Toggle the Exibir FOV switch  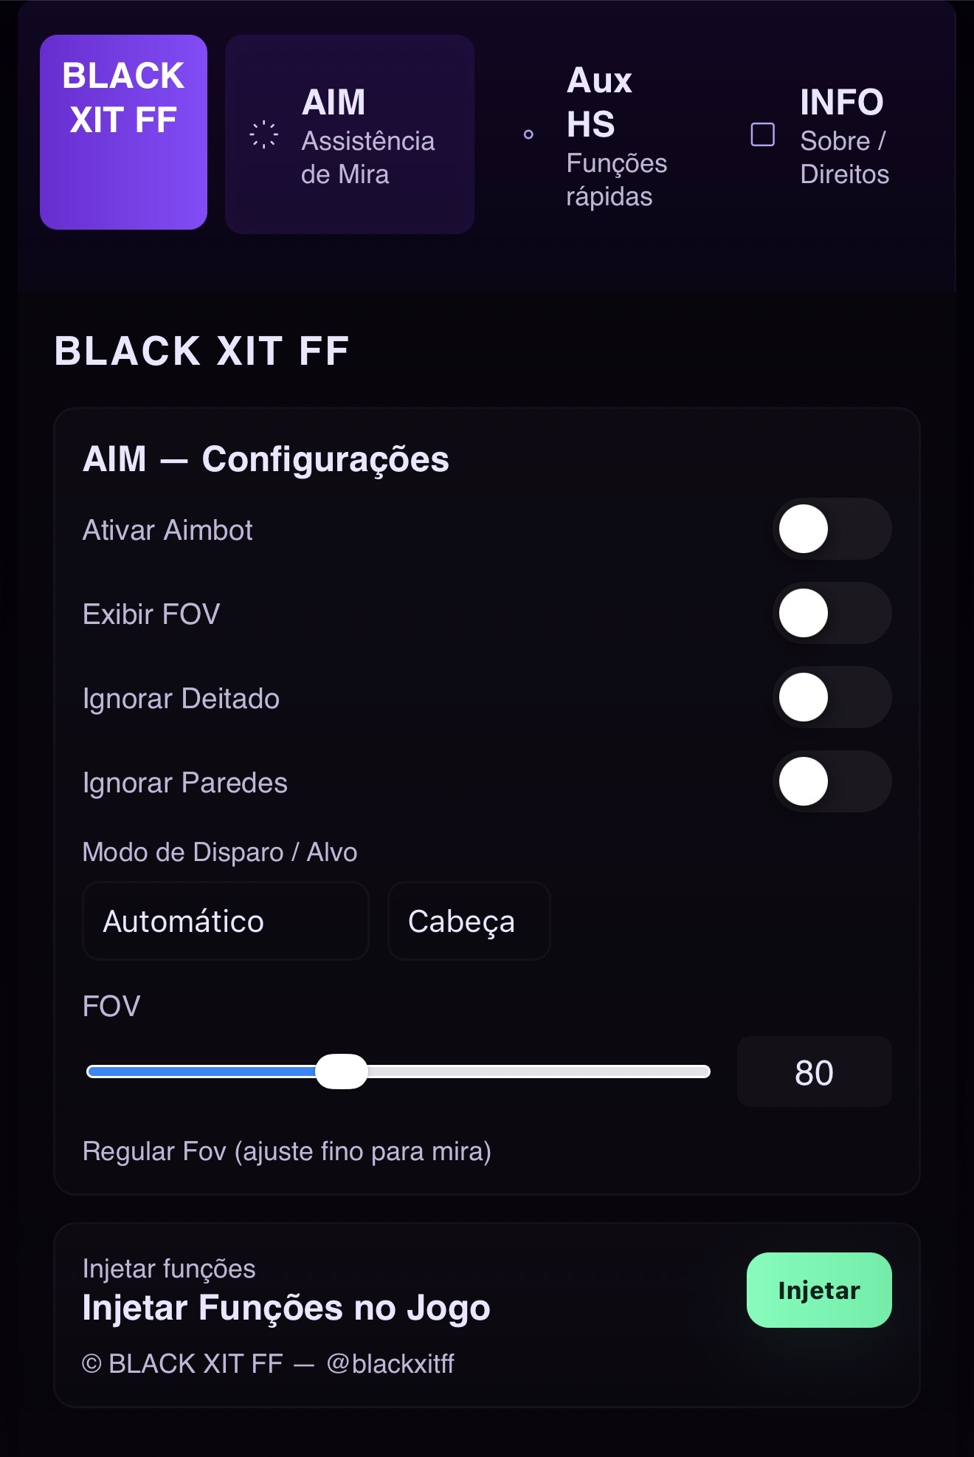coord(832,613)
